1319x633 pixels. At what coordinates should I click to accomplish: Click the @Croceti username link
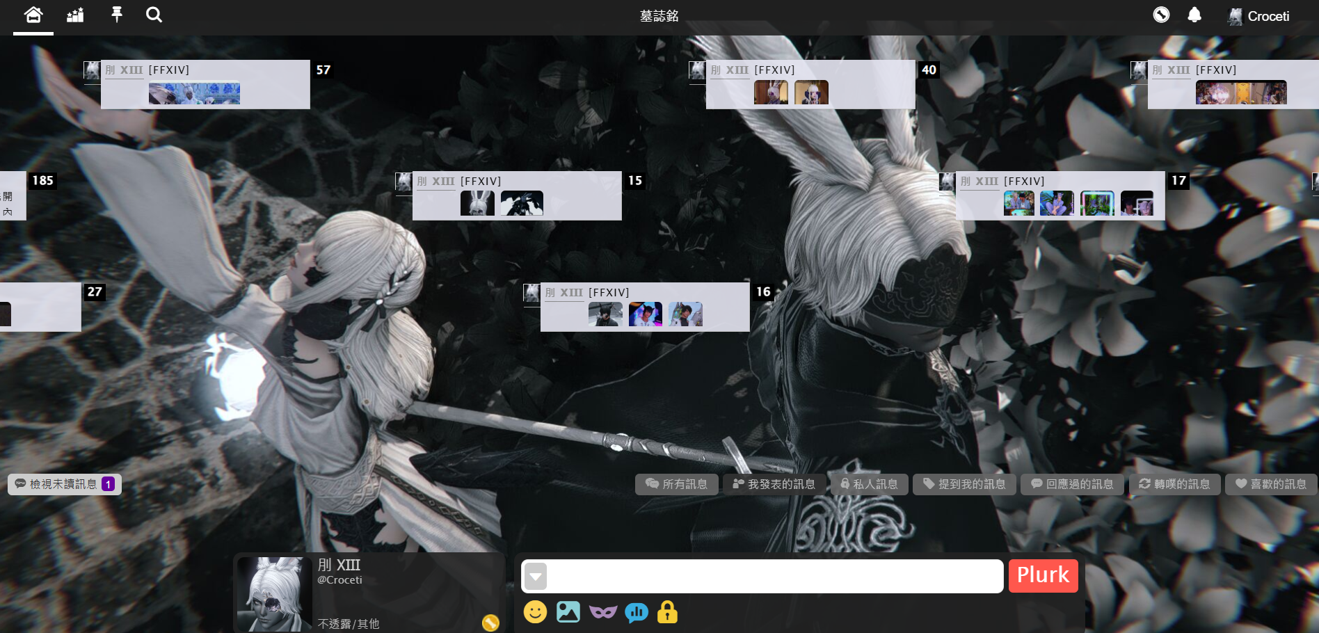pos(339,580)
